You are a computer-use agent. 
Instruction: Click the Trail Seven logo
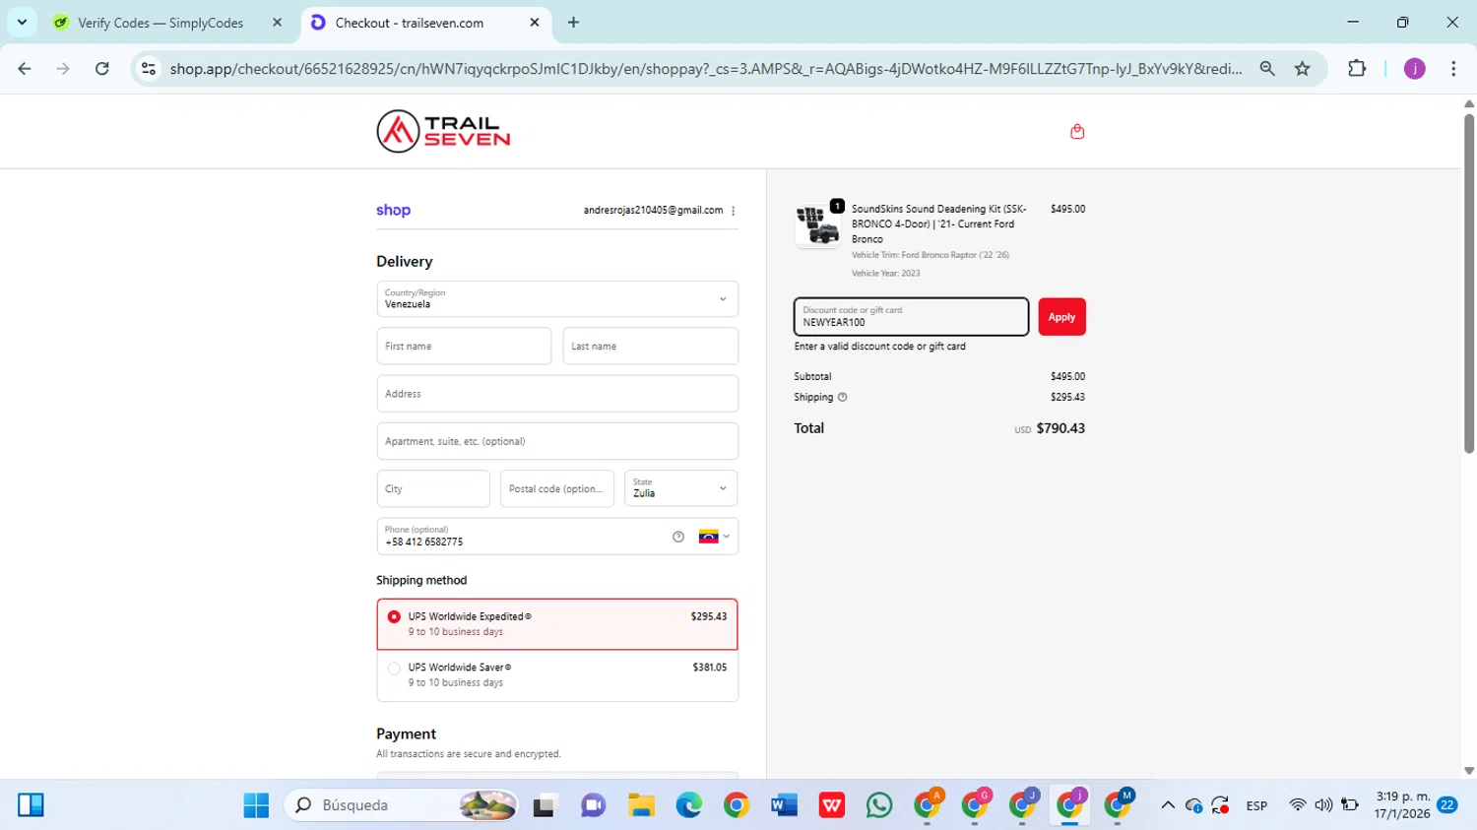[x=443, y=131]
